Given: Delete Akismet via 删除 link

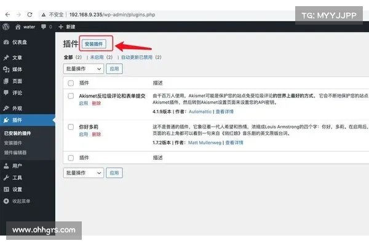Looking at the screenshot, I should (97, 103).
